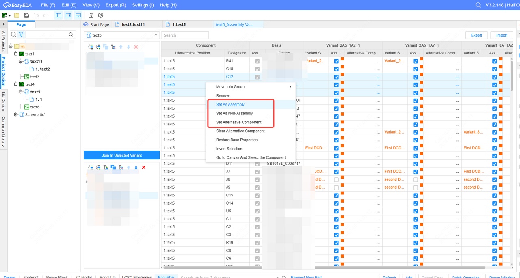The image size is (520, 278).
Task: Open settings via the toolbar gear icon
Action: tap(100, 15)
